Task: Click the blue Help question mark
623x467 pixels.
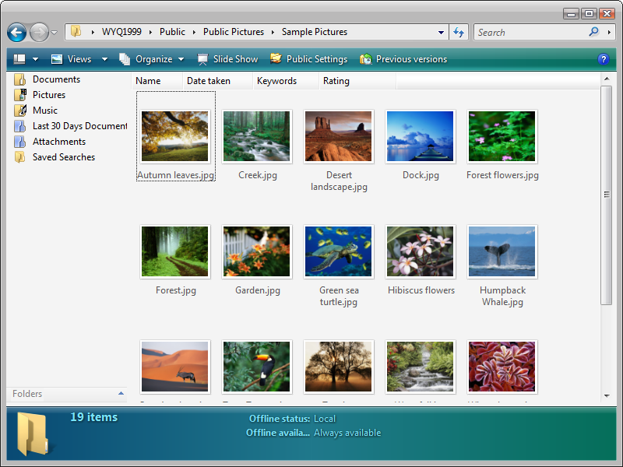Action: click(x=605, y=58)
